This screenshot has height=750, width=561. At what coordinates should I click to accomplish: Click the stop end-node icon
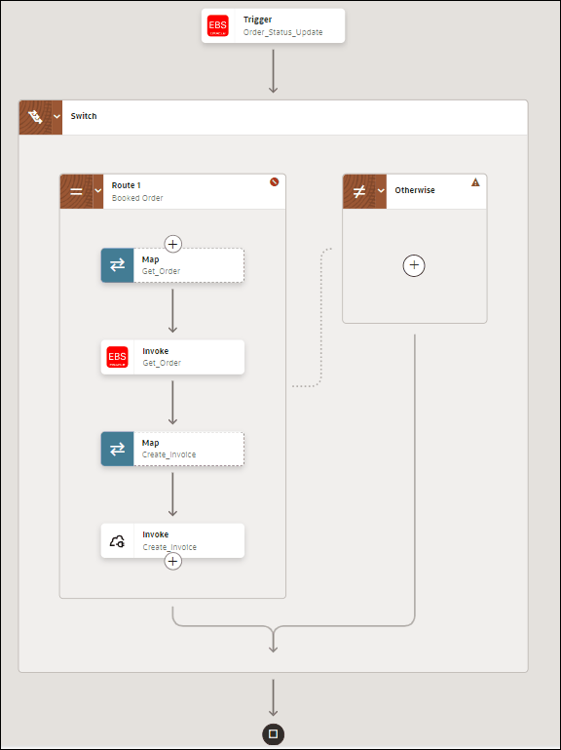(x=274, y=733)
